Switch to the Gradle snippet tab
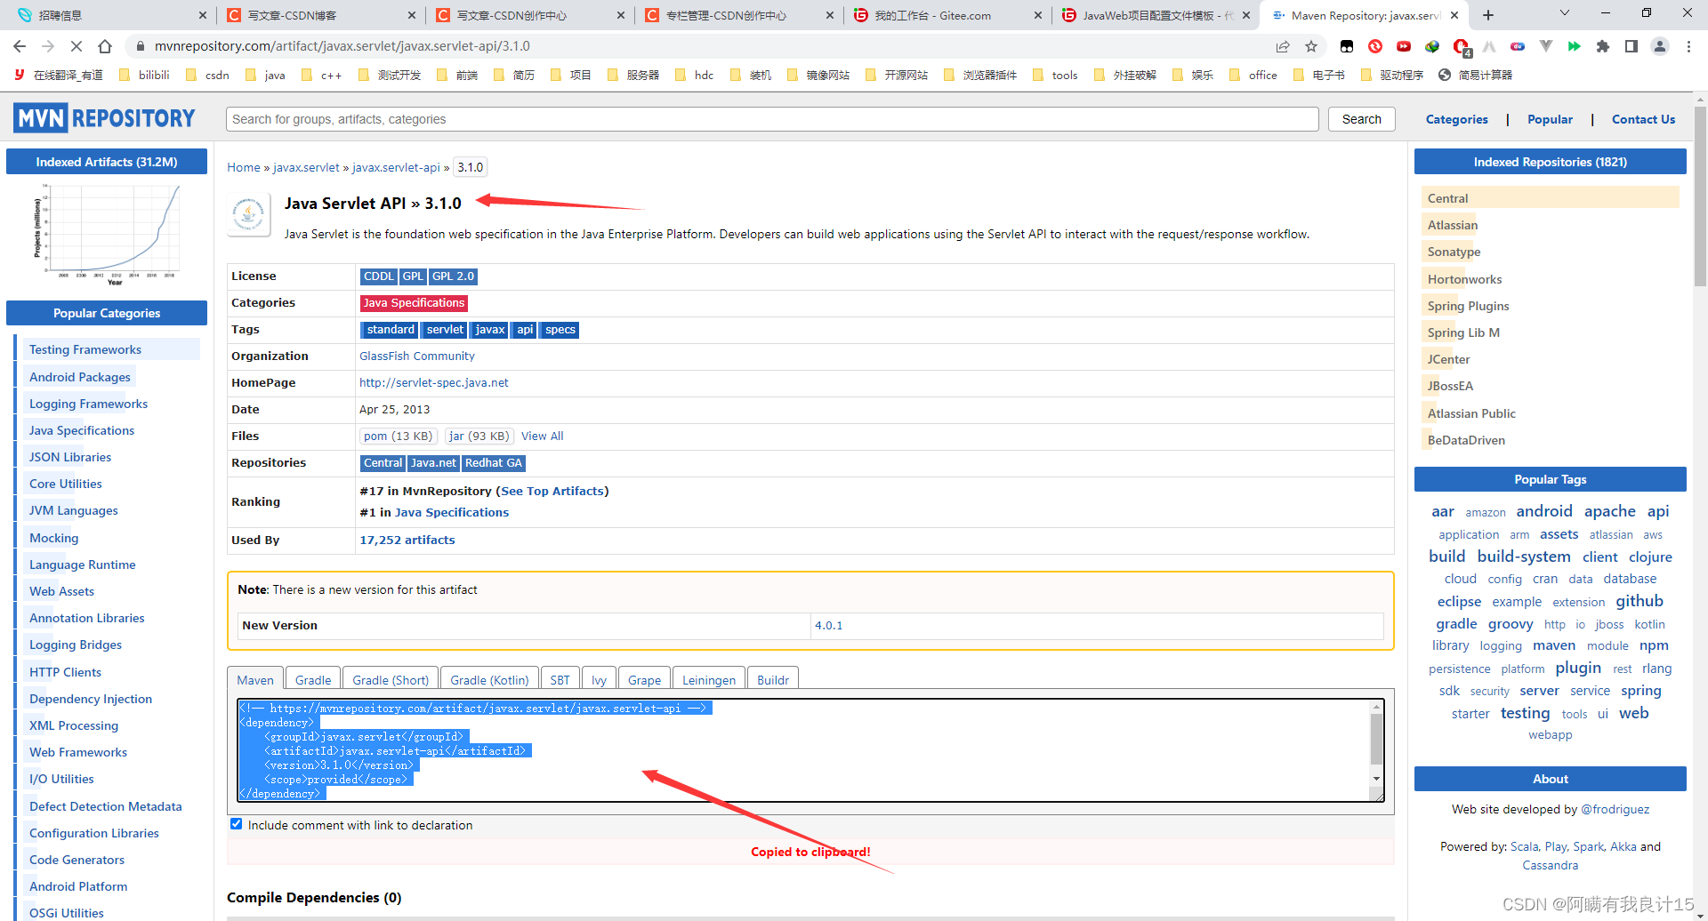Image resolution: width=1708 pixels, height=921 pixels. 313,679
